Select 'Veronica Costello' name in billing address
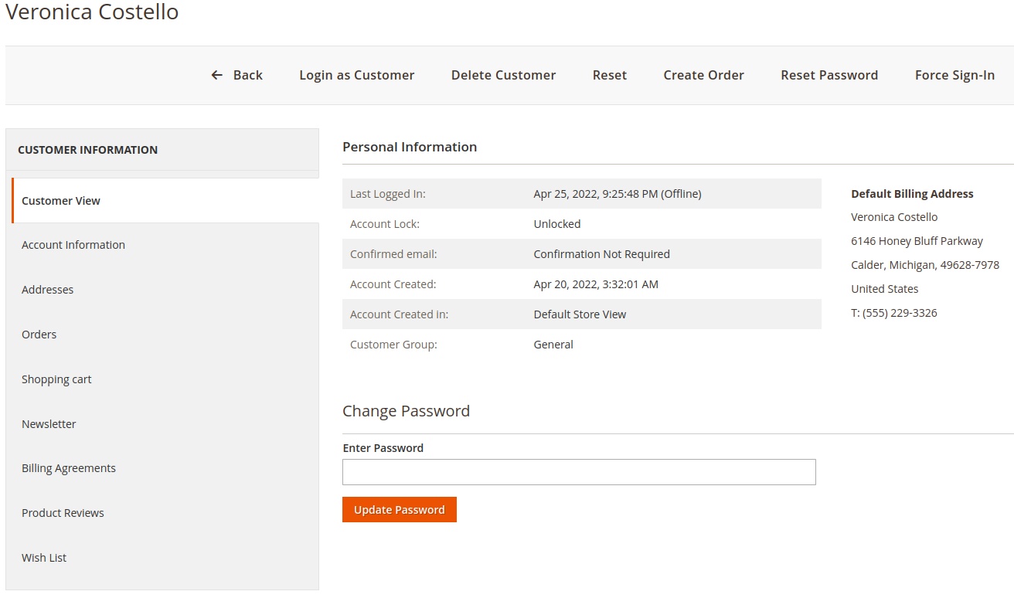 [x=894, y=217]
